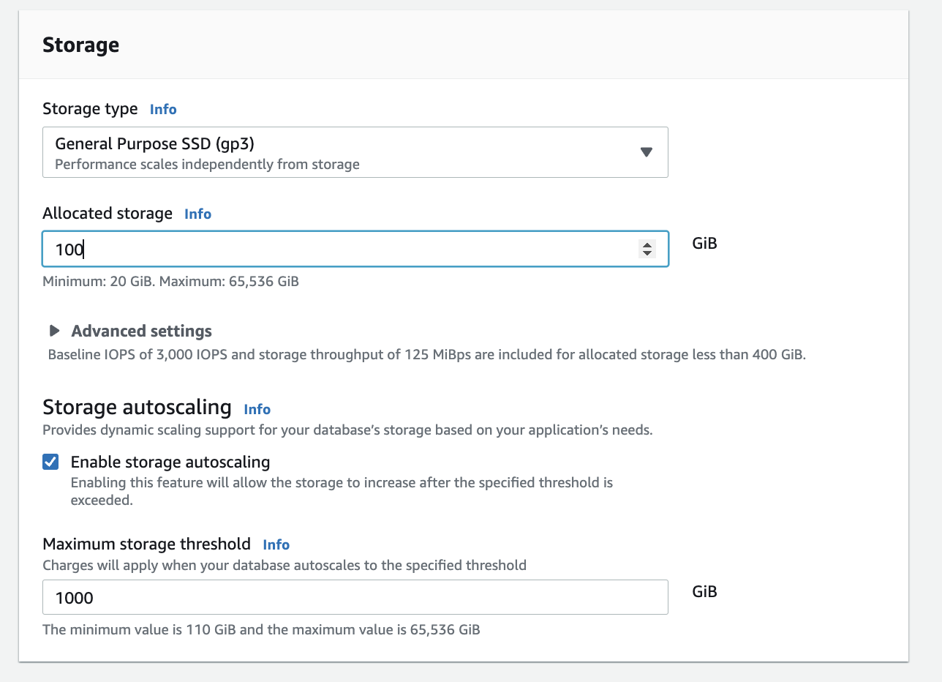Viewport: 942px width, 682px height.
Task: Open Info link for Maximum storage threshold
Action: pyautogui.click(x=276, y=544)
